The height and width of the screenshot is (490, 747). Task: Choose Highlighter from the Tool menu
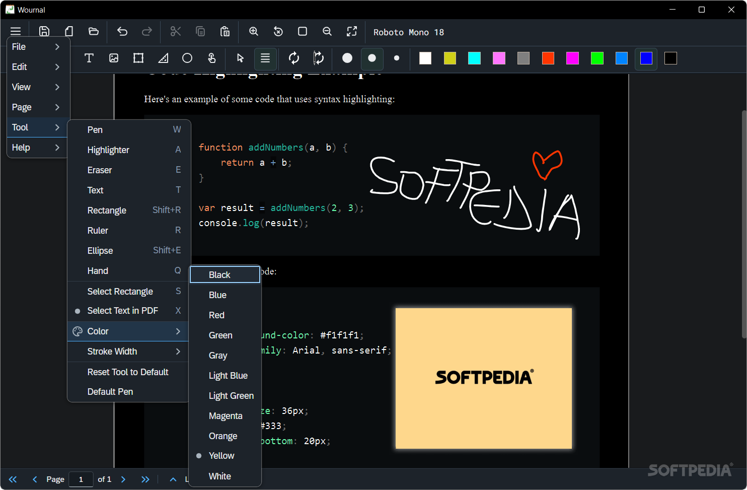128,150
